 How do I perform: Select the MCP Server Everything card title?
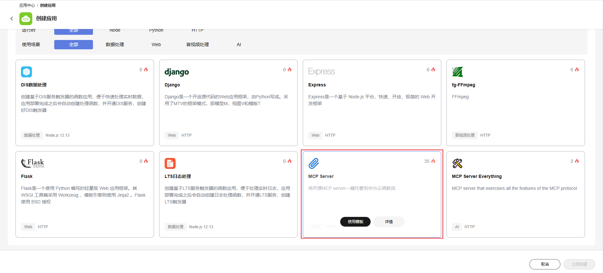coord(477,176)
